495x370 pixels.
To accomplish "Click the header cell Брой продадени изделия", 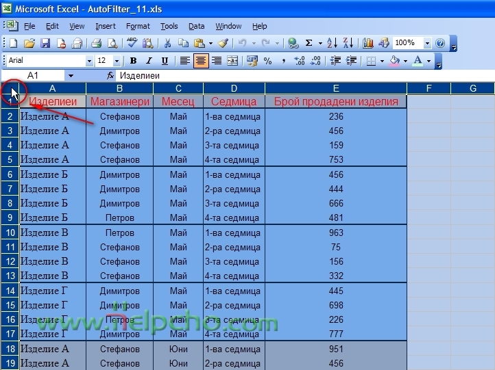I will (336, 101).
